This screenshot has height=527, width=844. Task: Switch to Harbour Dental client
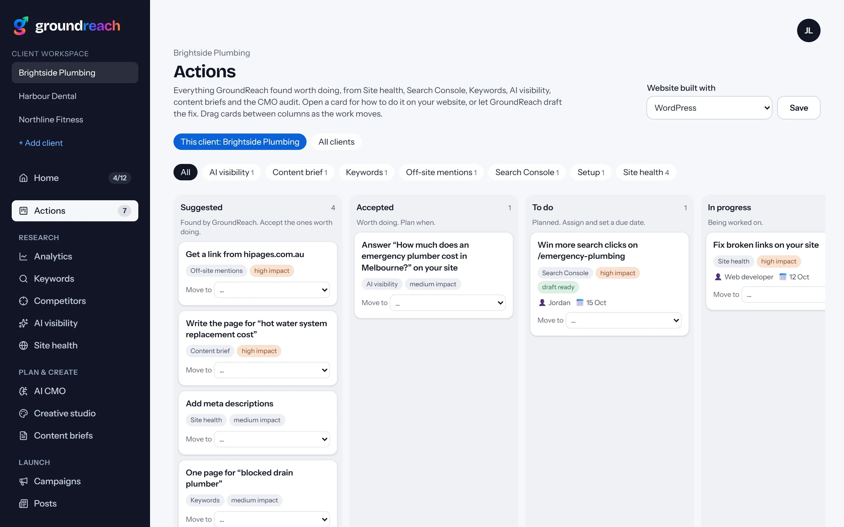click(x=75, y=96)
